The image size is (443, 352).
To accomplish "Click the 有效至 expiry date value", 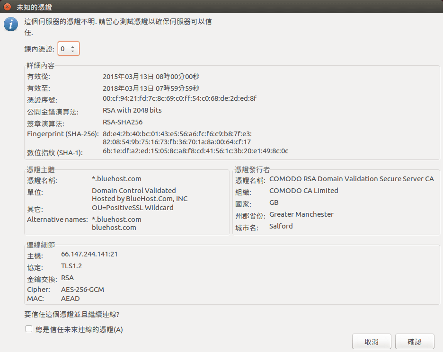I will [151, 88].
